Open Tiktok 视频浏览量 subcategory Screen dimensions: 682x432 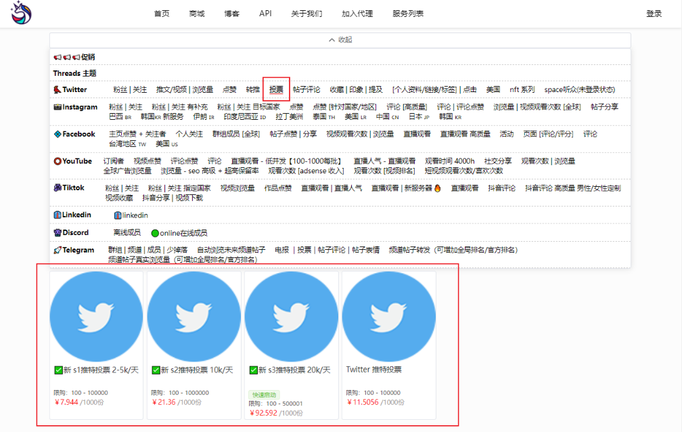[x=237, y=188]
